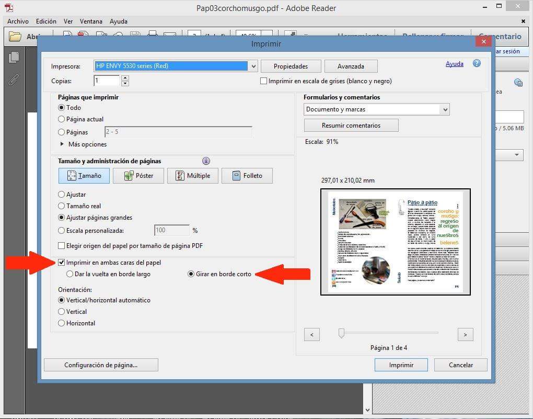
Task: Click the blue help question mark icon
Action: pyautogui.click(x=476, y=63)
